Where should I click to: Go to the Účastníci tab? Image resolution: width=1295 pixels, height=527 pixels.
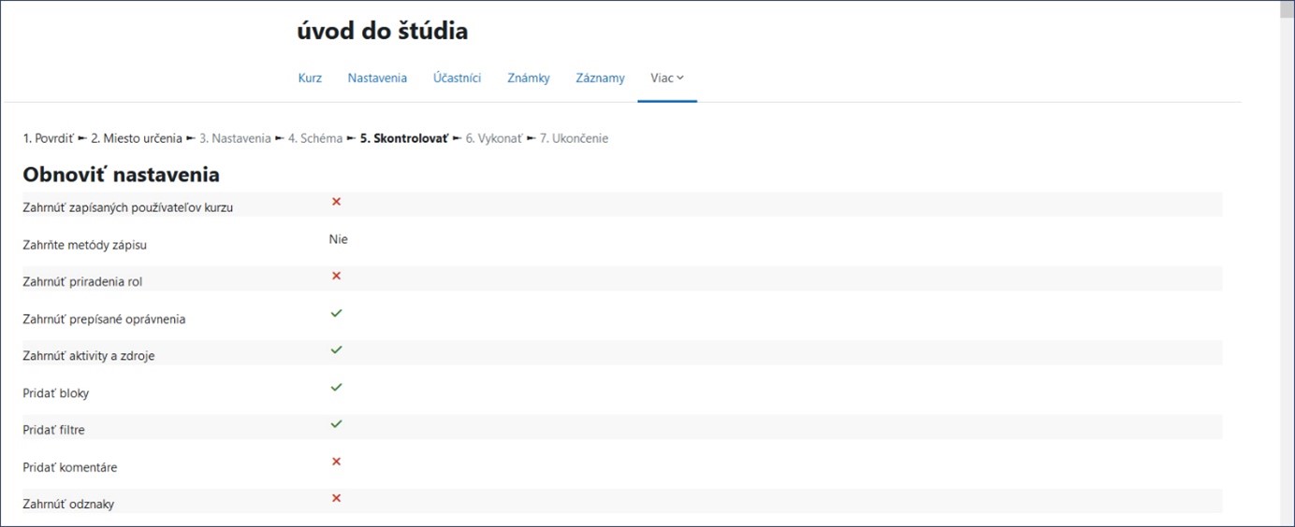(457, 78)
